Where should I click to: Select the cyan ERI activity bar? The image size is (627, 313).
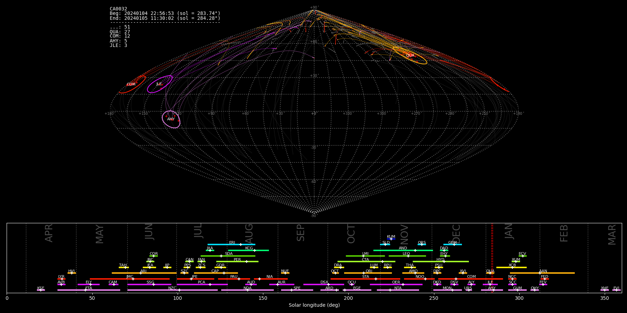click(223, 244)
